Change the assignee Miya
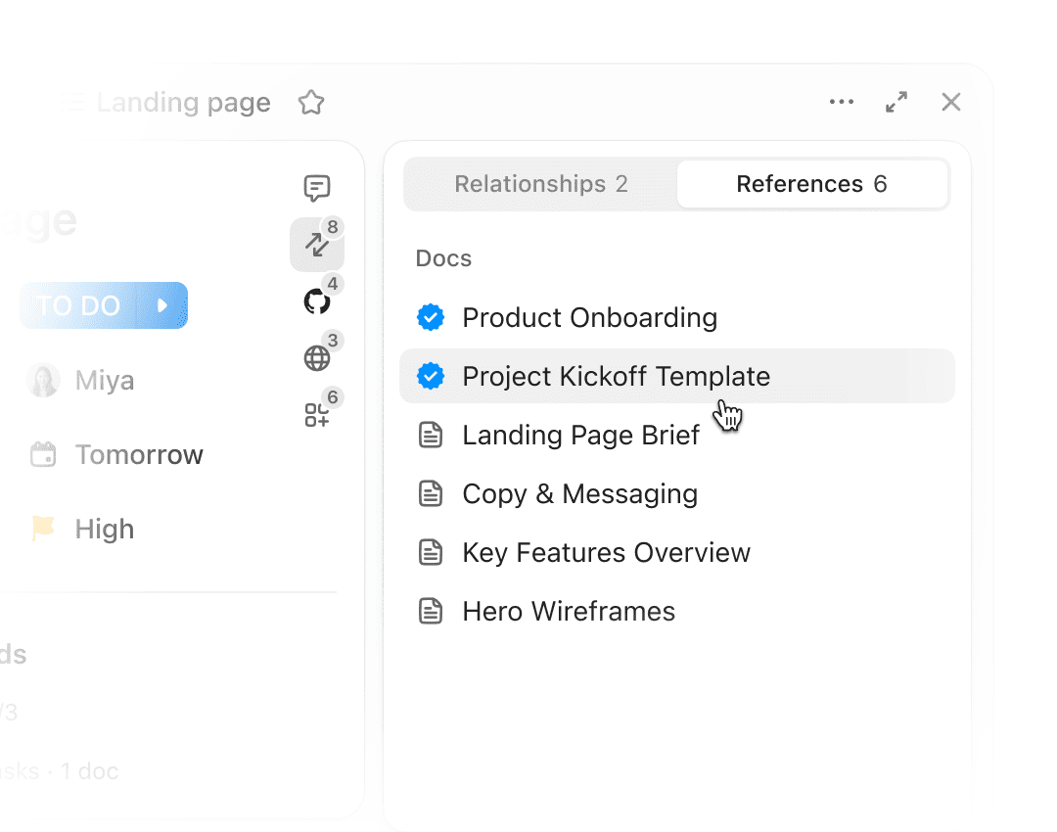Viewport: 1057px width, 832px height. [105, 380]
